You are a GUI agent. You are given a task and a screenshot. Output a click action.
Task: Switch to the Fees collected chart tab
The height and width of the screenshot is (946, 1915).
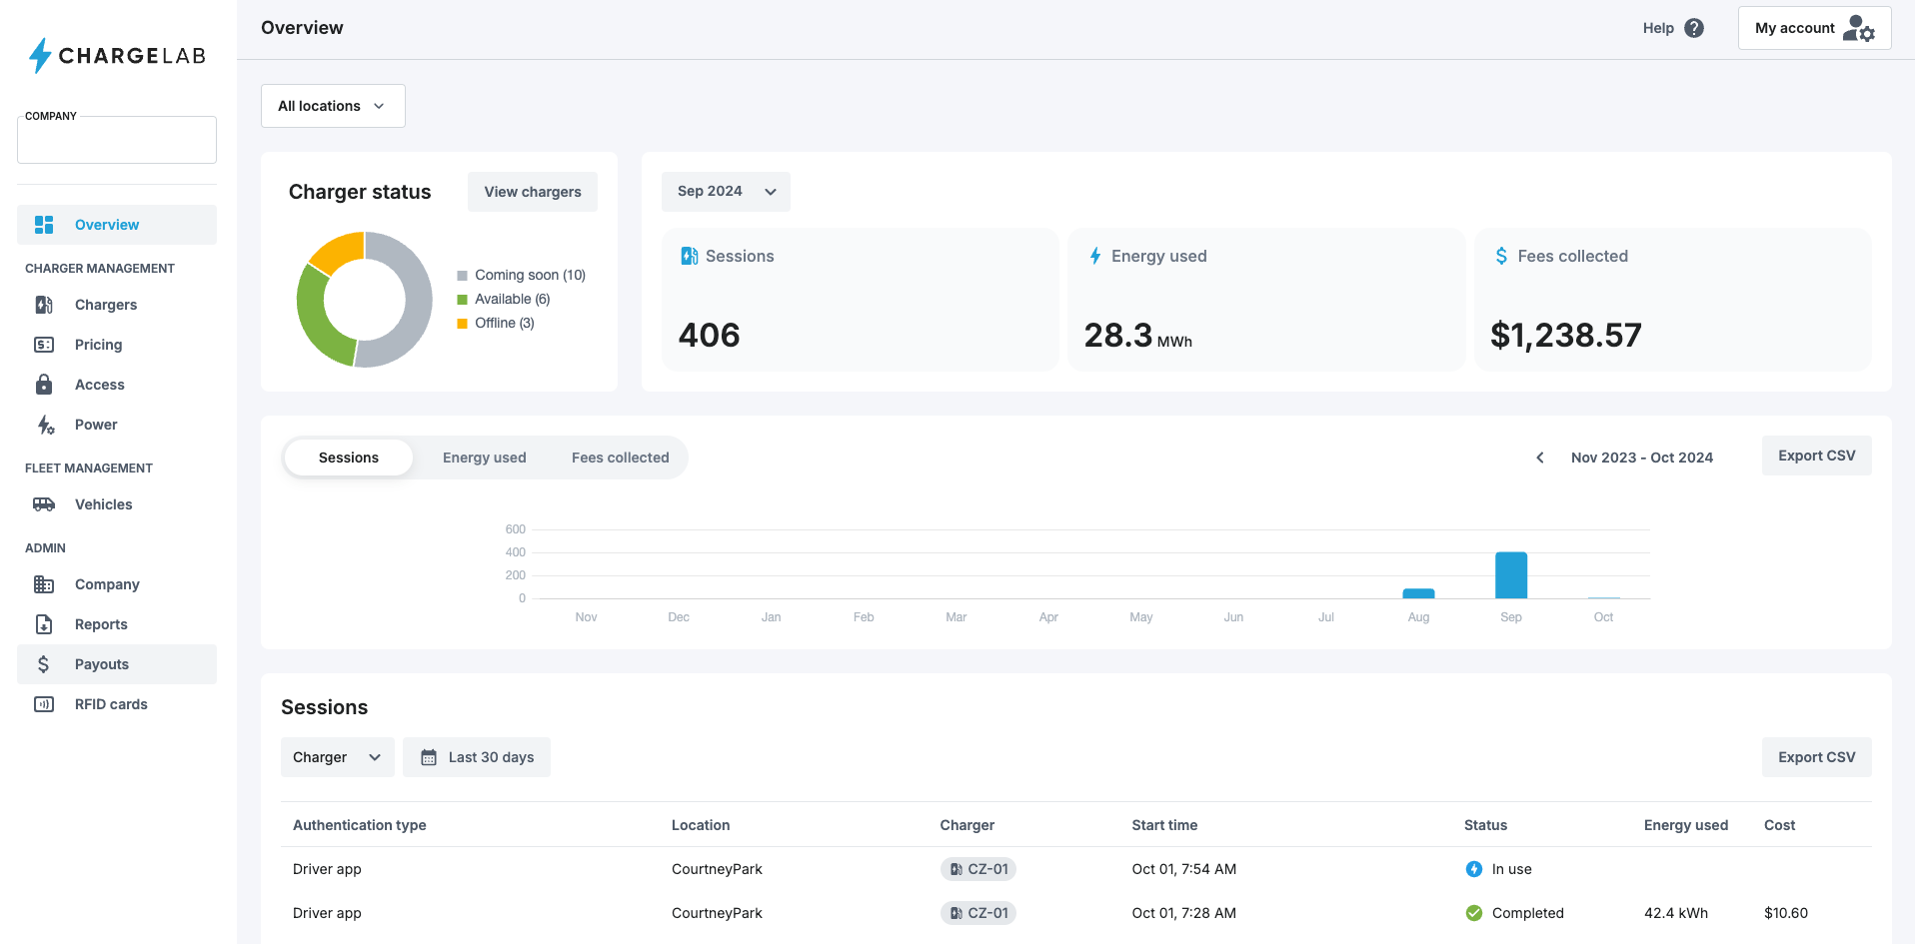(620, 458)
